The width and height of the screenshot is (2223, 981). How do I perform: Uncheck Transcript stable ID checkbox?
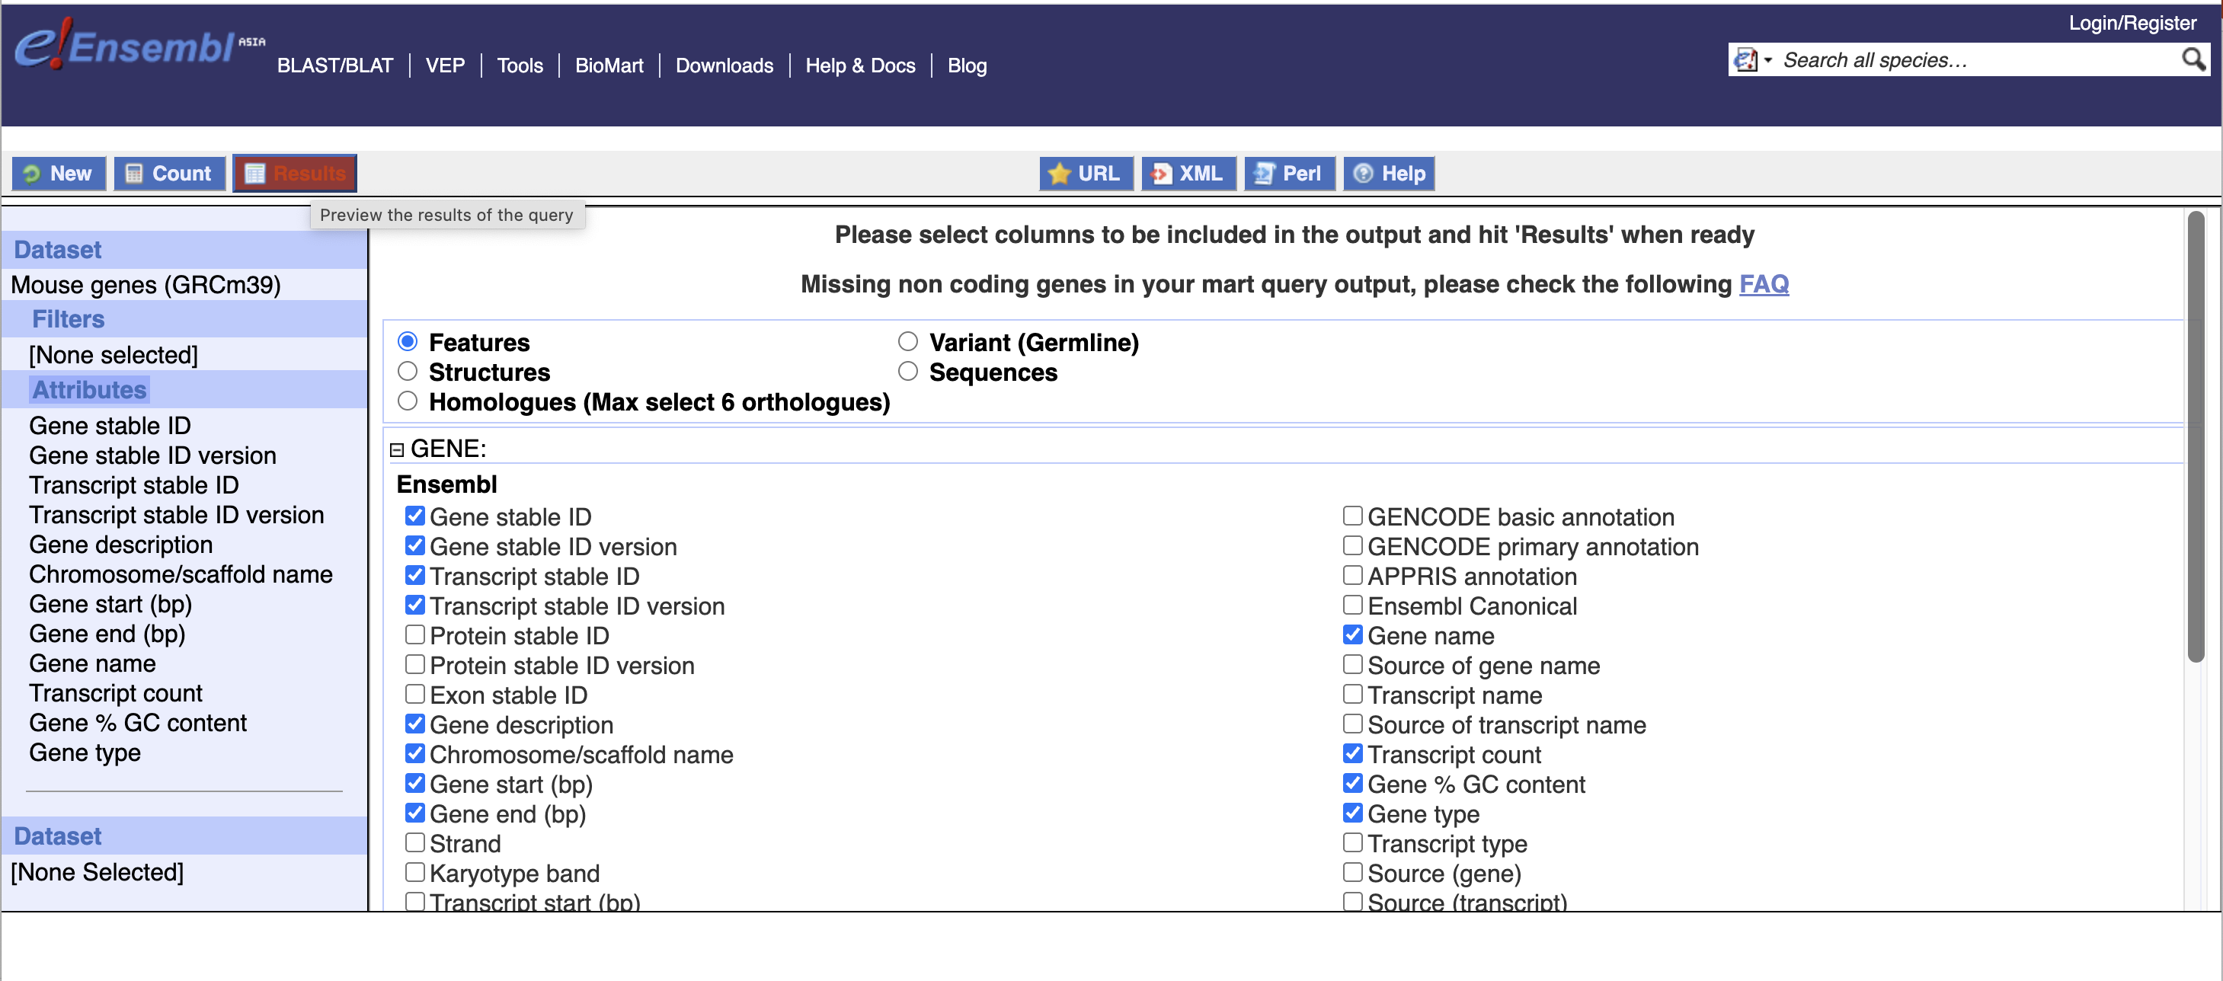coord(415,576)
